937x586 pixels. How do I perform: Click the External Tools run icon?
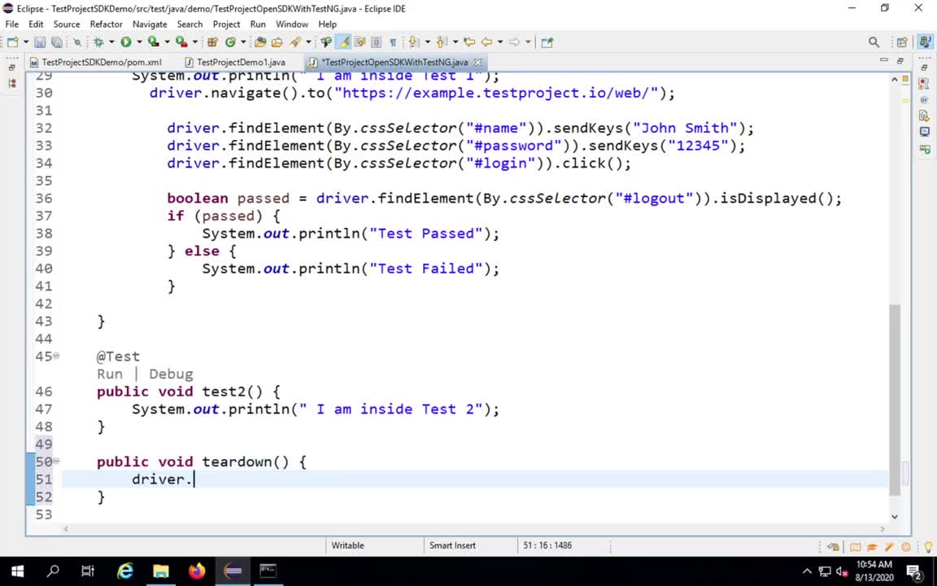click(181, 42)
